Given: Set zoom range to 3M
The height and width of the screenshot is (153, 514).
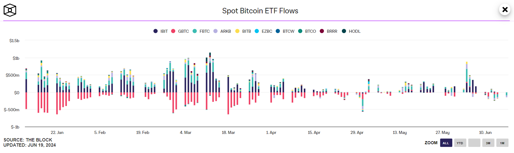Looking at the screenshot, I should (x=488, y=143).
